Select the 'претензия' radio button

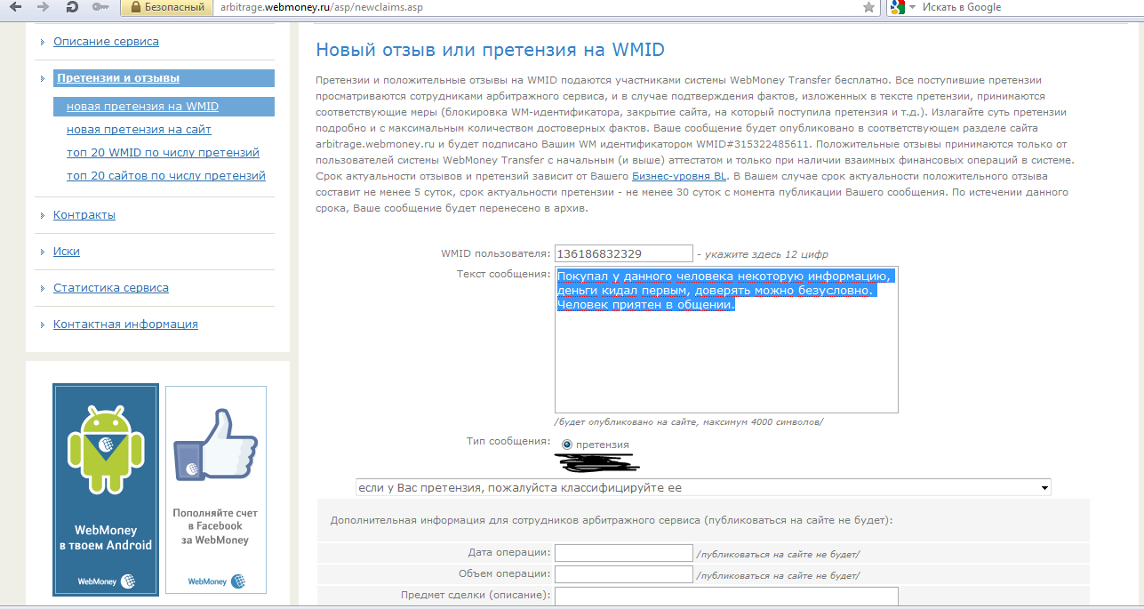(x=567, y=444)
